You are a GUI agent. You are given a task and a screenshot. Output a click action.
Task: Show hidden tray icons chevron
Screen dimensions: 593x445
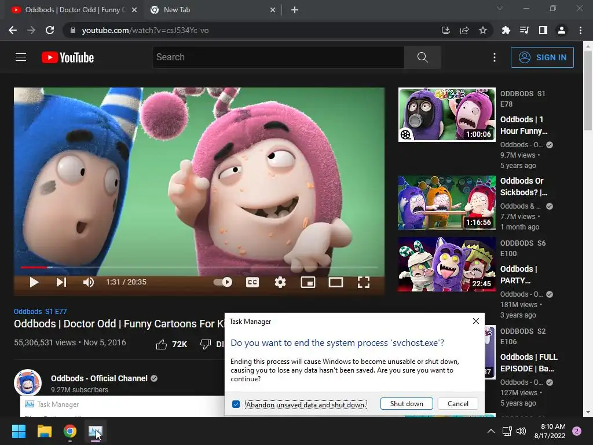click(x=491, y=431)
